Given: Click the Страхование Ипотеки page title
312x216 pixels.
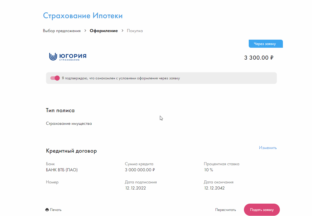Looking at the screenshot, I should point(83,16).
